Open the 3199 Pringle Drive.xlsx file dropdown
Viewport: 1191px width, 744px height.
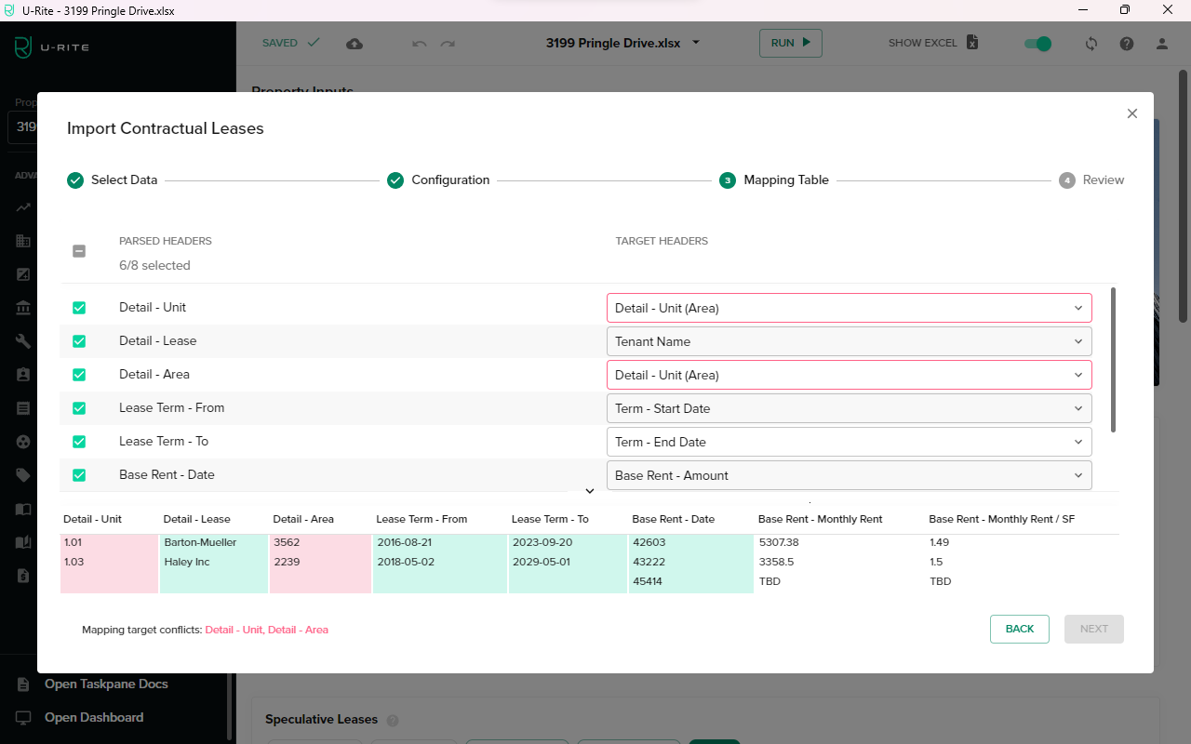[x=694, y=43]
